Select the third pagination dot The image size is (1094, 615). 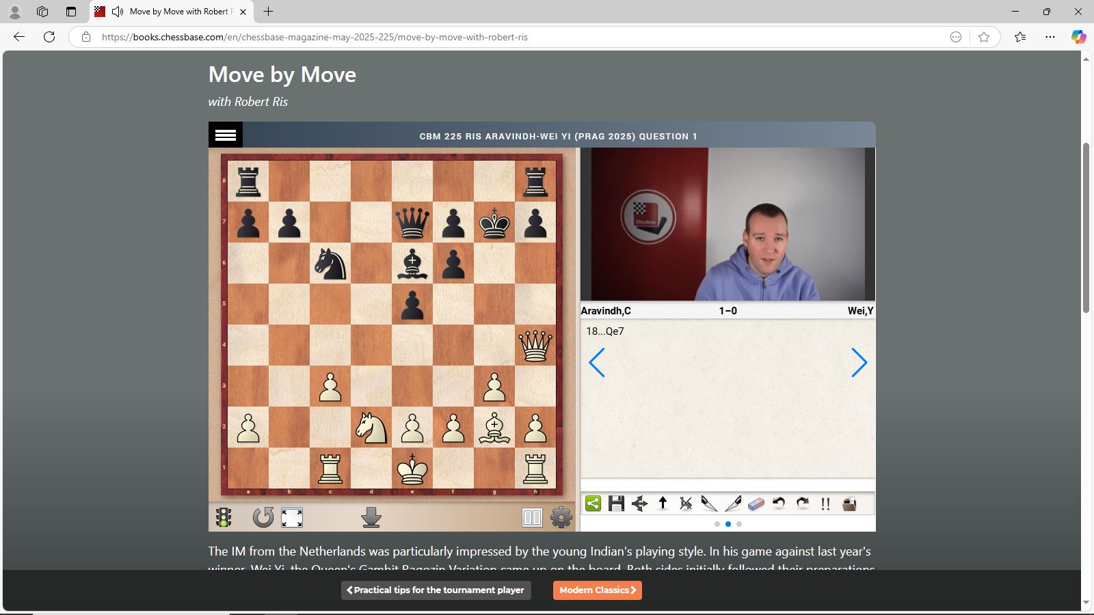click(x=739, y=524)
